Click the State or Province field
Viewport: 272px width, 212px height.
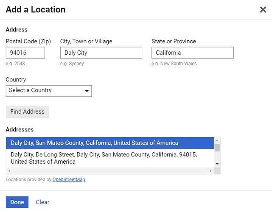point(192,53)
